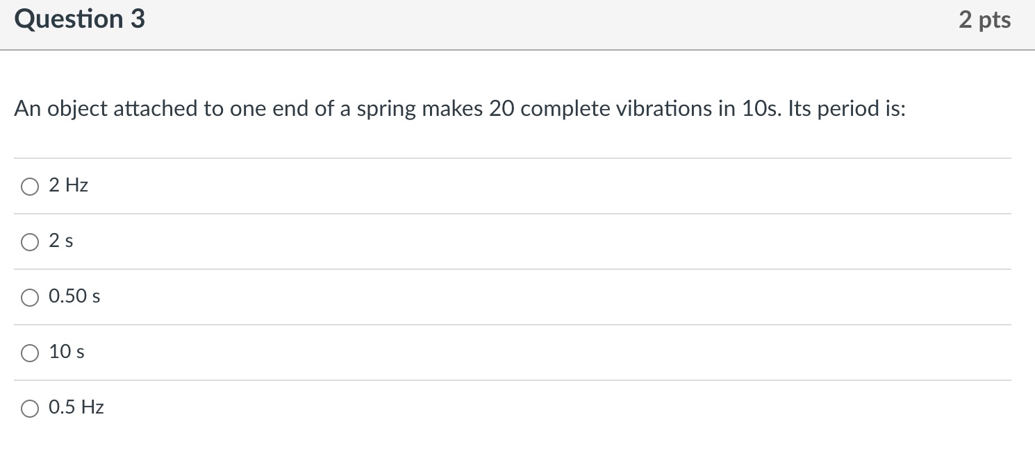The image size is (1035, 451).
Task: Click the "0.50 s" answer label
Action: point(74,296)
